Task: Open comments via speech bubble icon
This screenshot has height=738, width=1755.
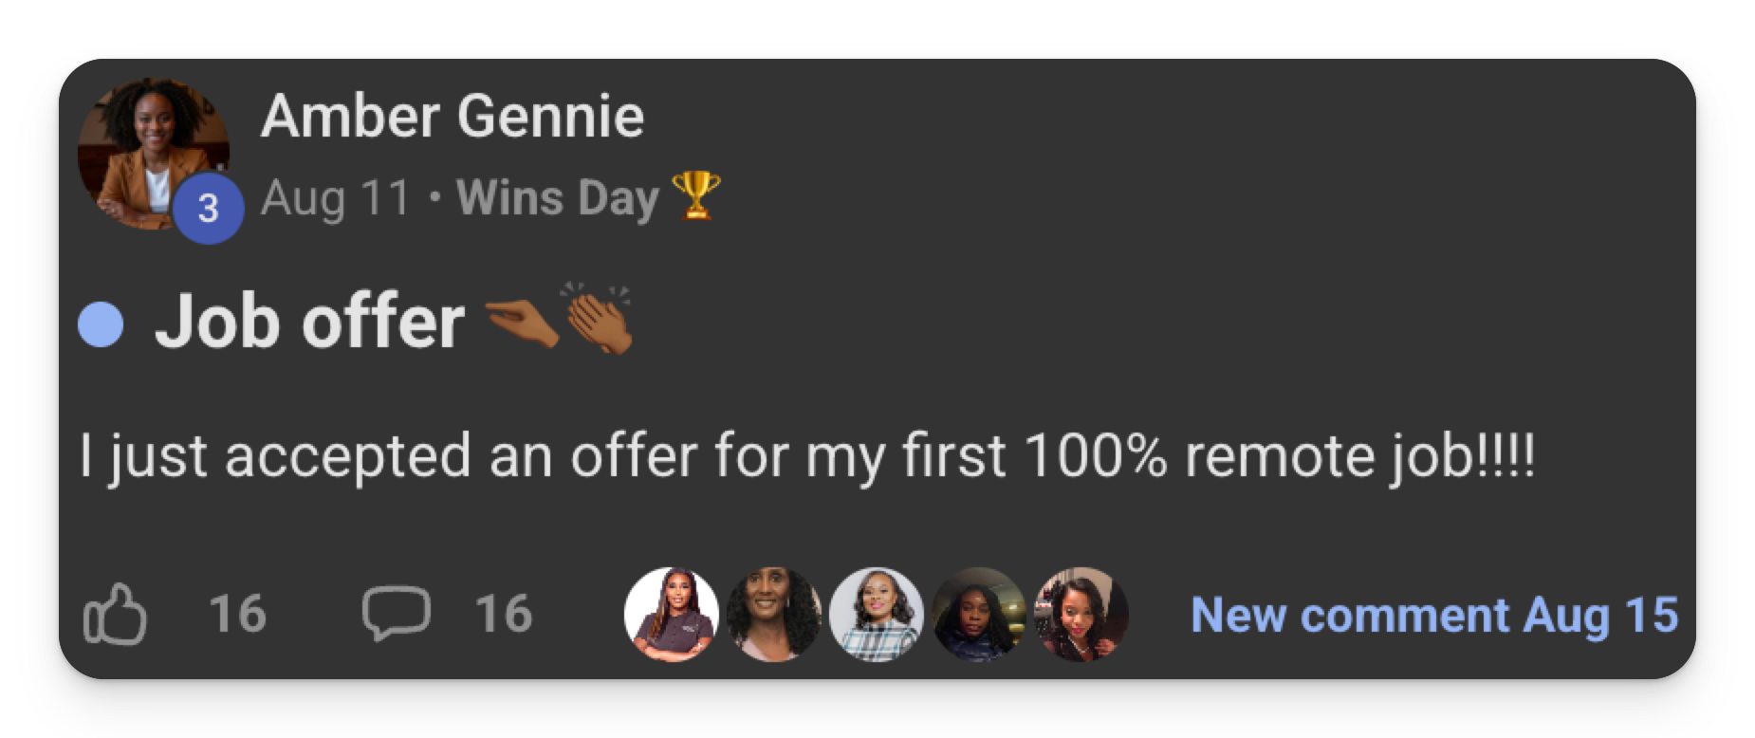Action: click(x=396, y=614)
